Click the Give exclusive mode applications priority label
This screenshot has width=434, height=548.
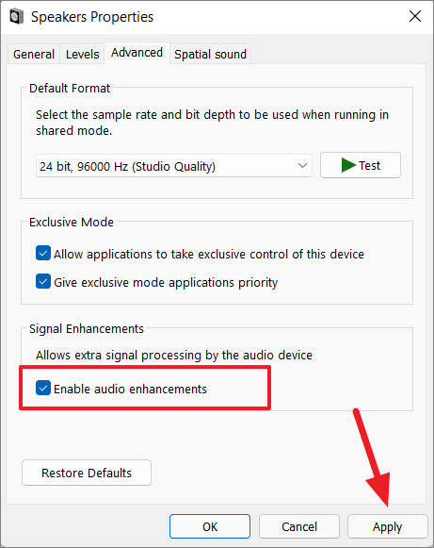coord(166,282)
